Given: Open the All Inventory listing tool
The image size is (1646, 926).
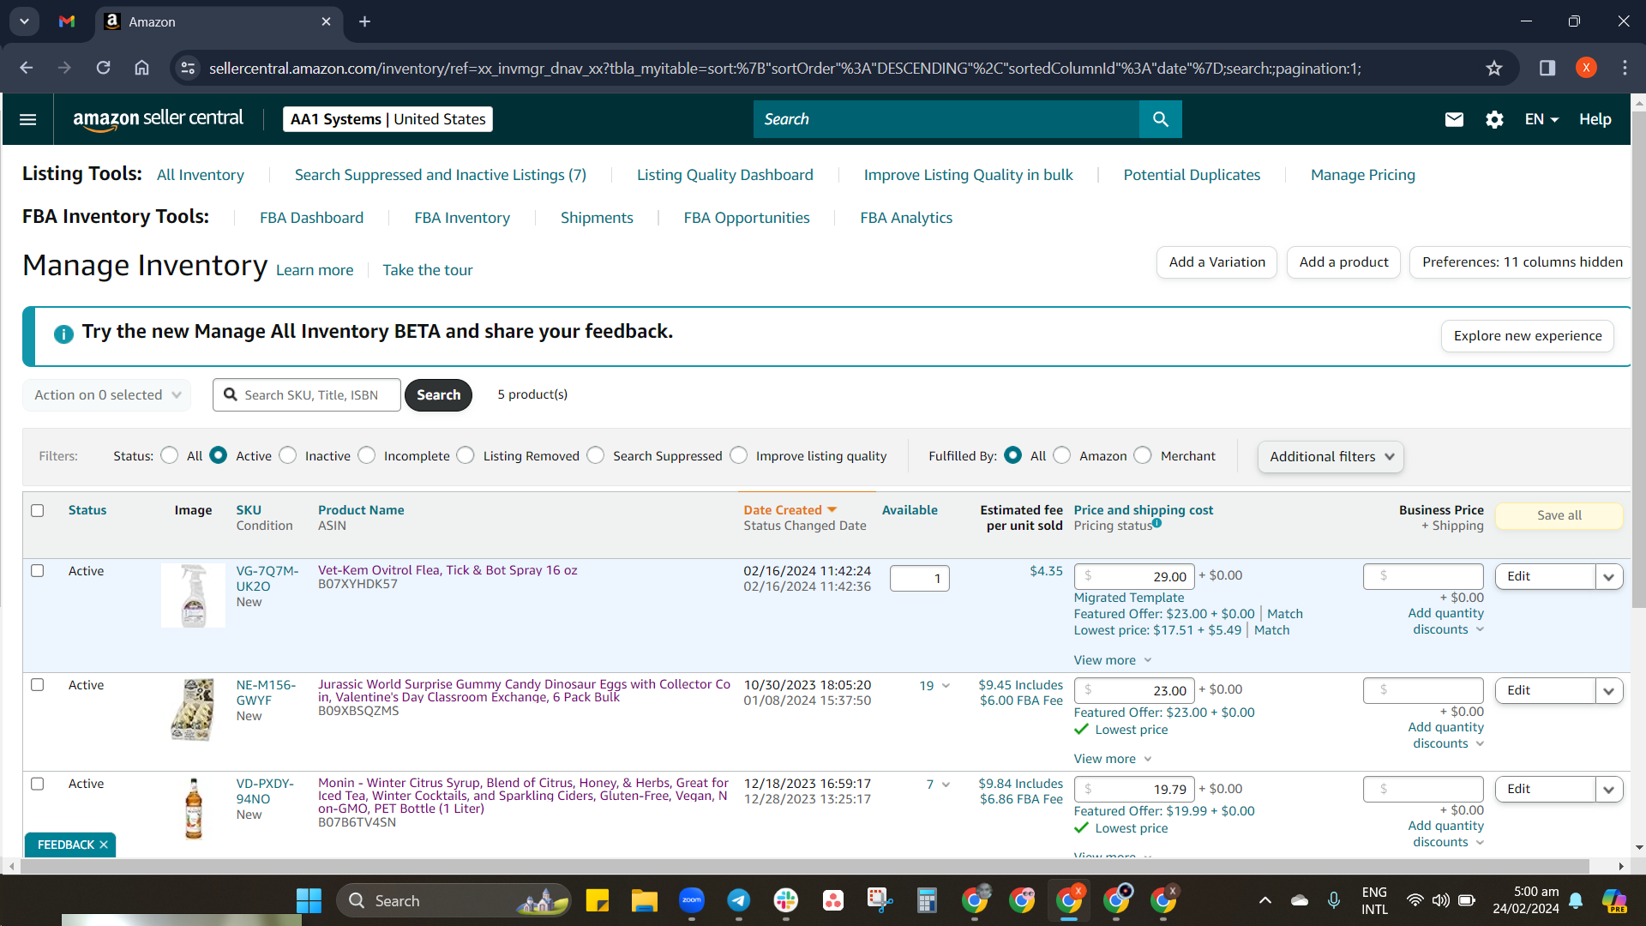Looking at the screenshot, I should 201,175.
